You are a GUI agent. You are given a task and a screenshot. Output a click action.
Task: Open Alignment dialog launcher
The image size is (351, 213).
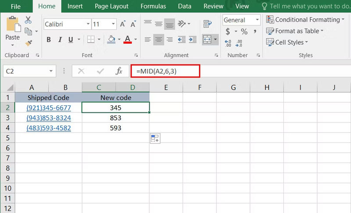pos(216,55)
